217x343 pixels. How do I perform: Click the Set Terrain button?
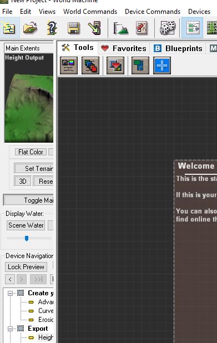point(34,168)
